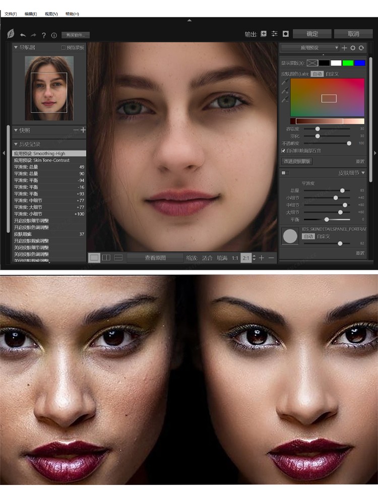This screenshot has height=488, width=378.
Task: Redo with the forward arrow icon
Action: [x=33, y=35]
